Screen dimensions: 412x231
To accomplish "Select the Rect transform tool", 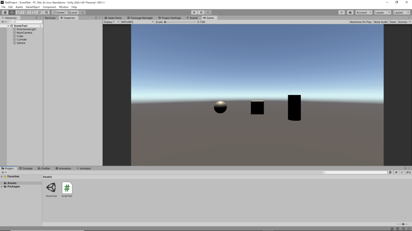I will pyautogui.click(x=33, y=12).
